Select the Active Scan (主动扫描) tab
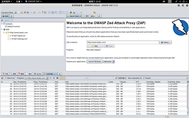This screenshot has height=118, width=189. [x=50, y=74]
